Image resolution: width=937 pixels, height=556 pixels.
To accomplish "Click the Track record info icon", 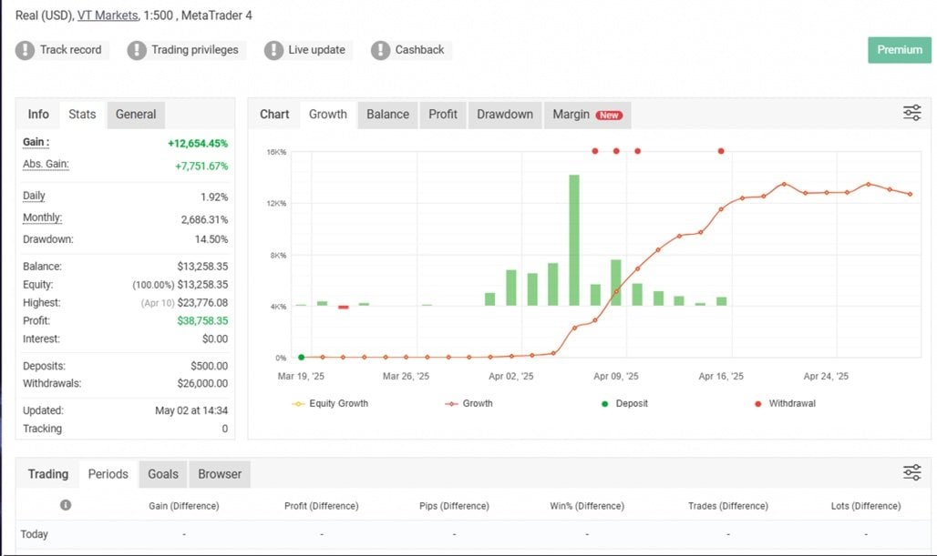I will (26, 50).
